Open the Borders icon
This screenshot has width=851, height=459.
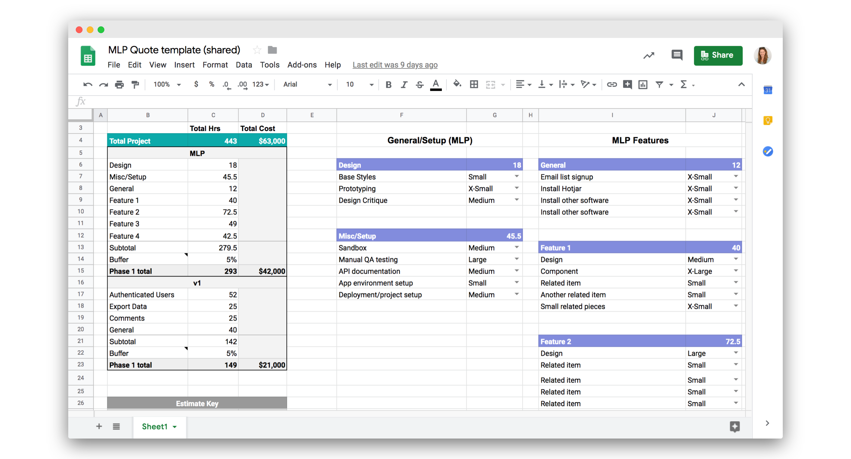[474, 85]
